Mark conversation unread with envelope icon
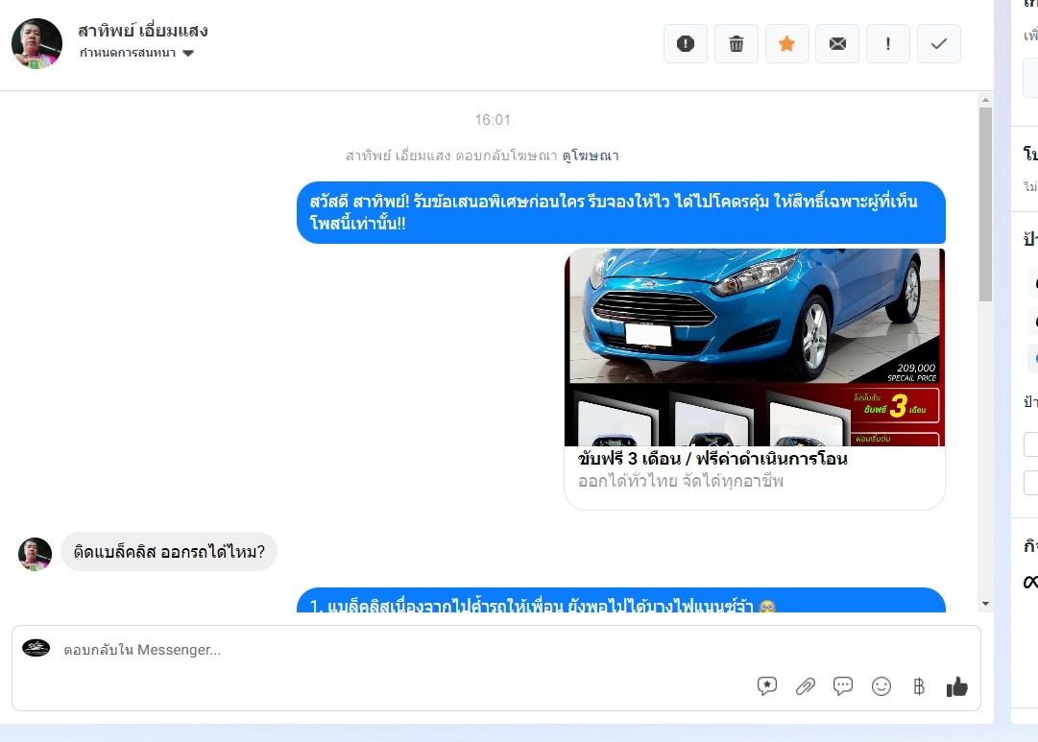1038x742 pixels. (x=837, y=44)
